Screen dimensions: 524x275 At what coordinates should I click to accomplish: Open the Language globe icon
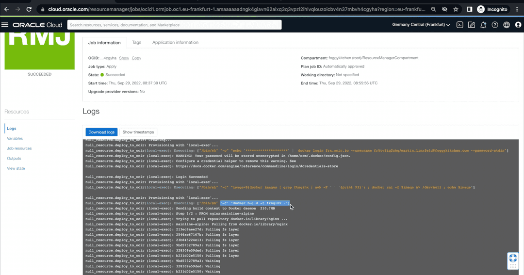(507, 25)
